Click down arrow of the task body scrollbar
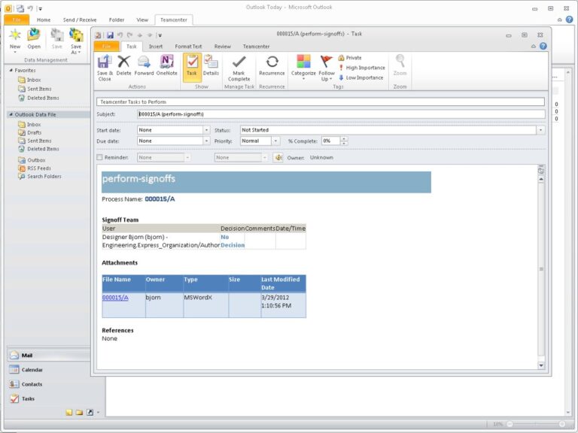Screen dimensions: 578x433 (x=541, y=365)
